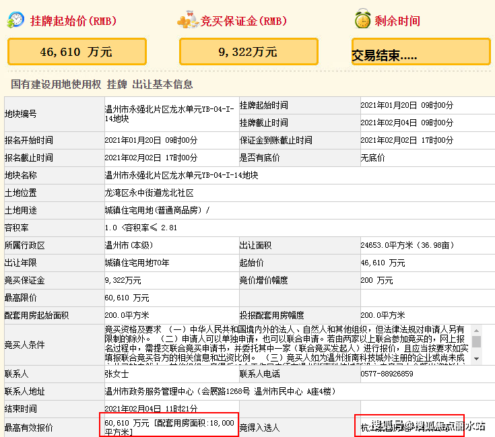Click the 最高限价 label
495x437 pixels.
20,298
